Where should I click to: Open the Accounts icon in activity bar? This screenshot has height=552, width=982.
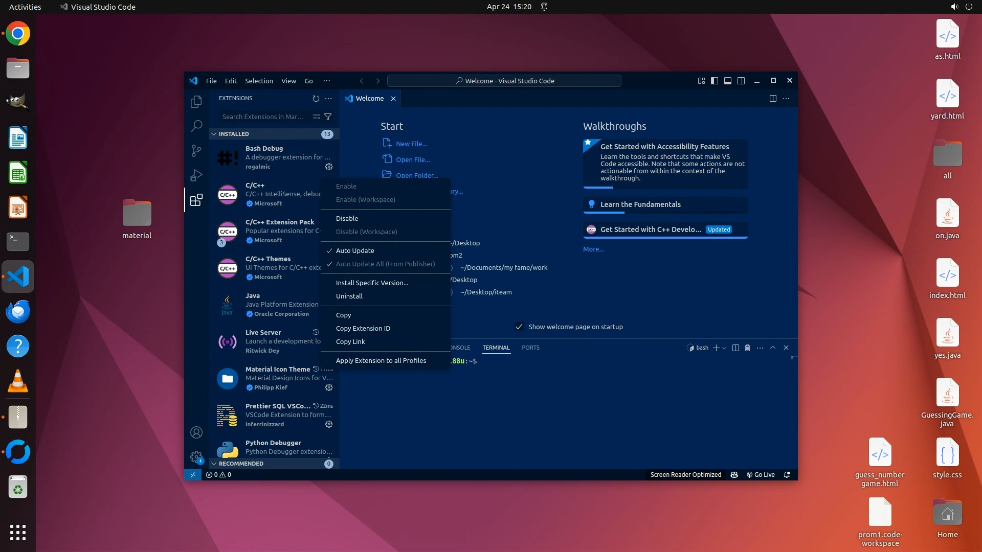[x=196, y=432]
